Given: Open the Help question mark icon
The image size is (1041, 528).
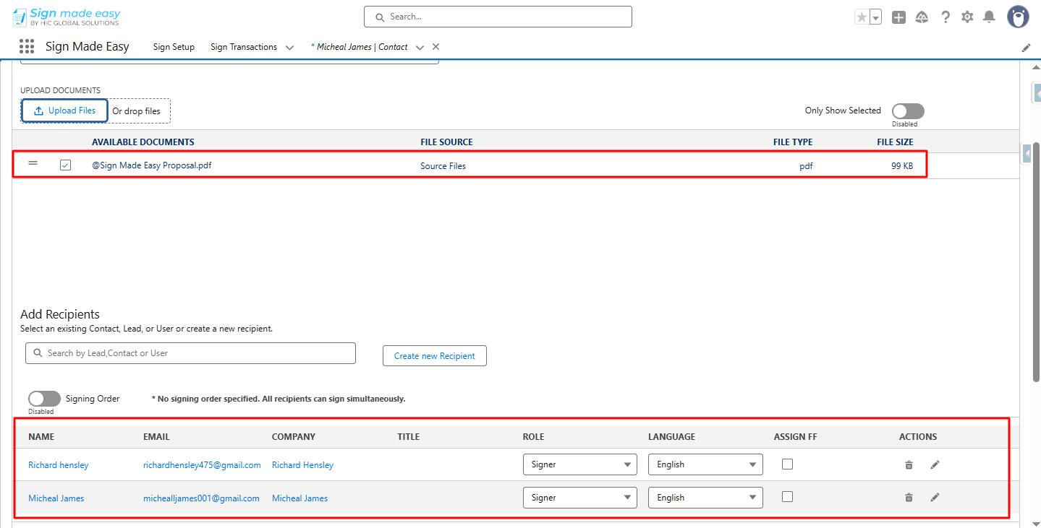Looking at the screenshot, I should [x=945, y=17].
